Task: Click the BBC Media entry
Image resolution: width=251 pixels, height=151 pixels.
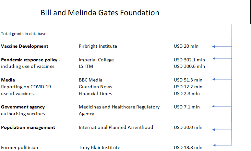Action: (90, 80)
